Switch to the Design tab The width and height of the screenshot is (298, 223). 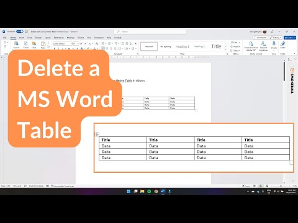38,38
